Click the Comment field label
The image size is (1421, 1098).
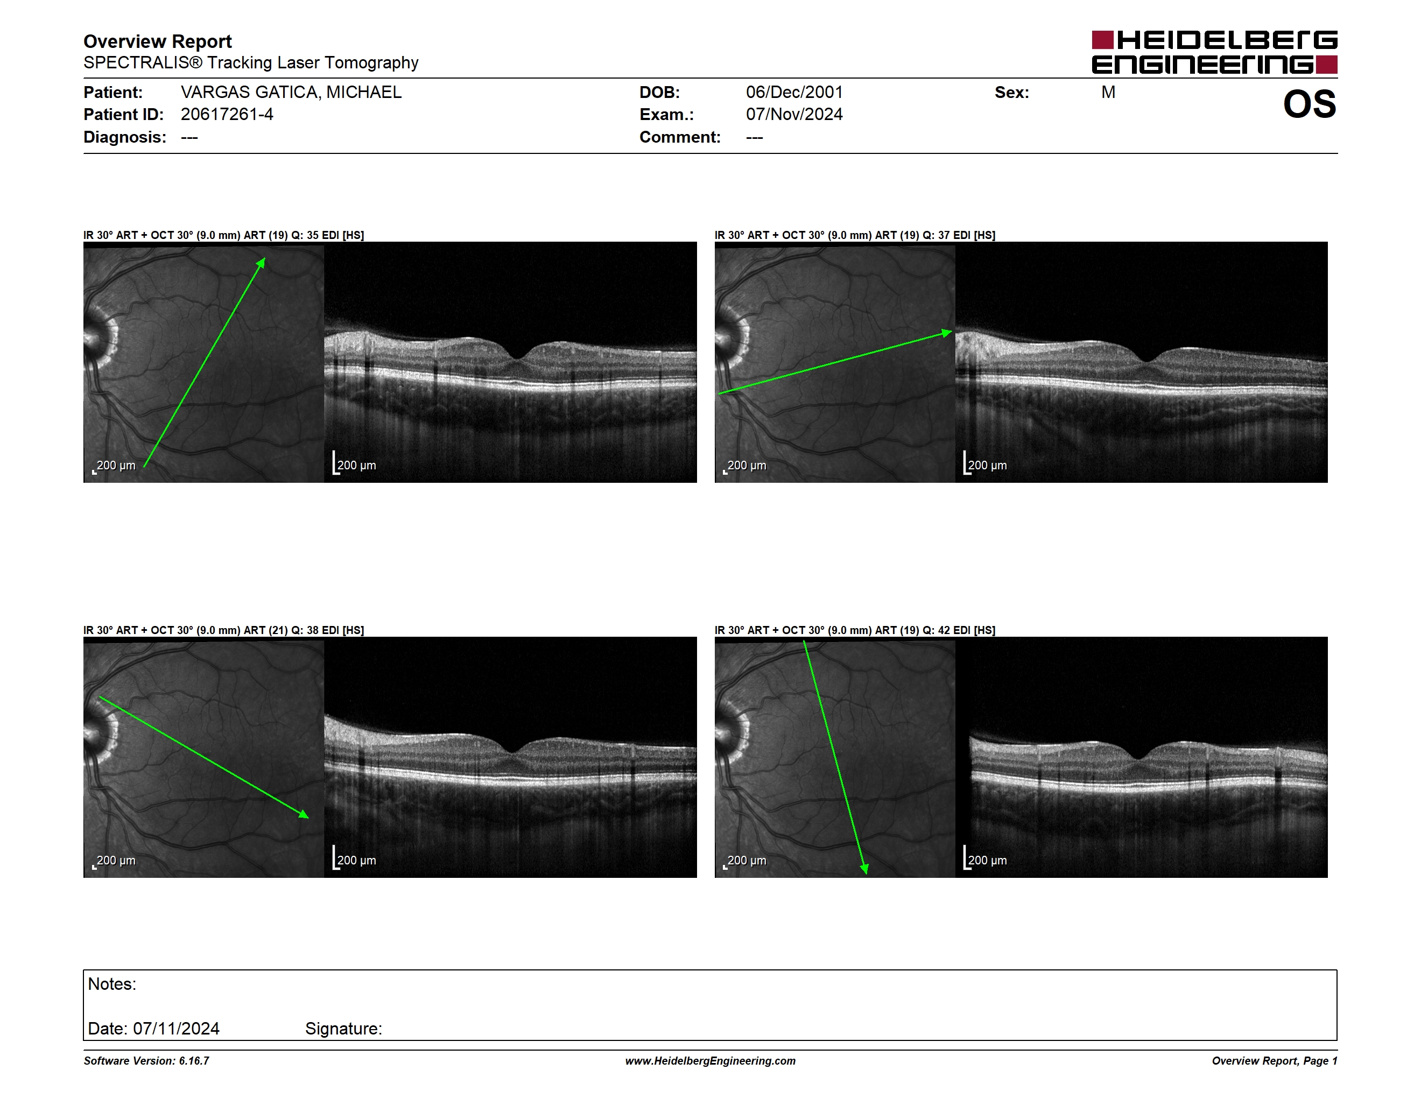pyautogui.click(x=680, y=137)
